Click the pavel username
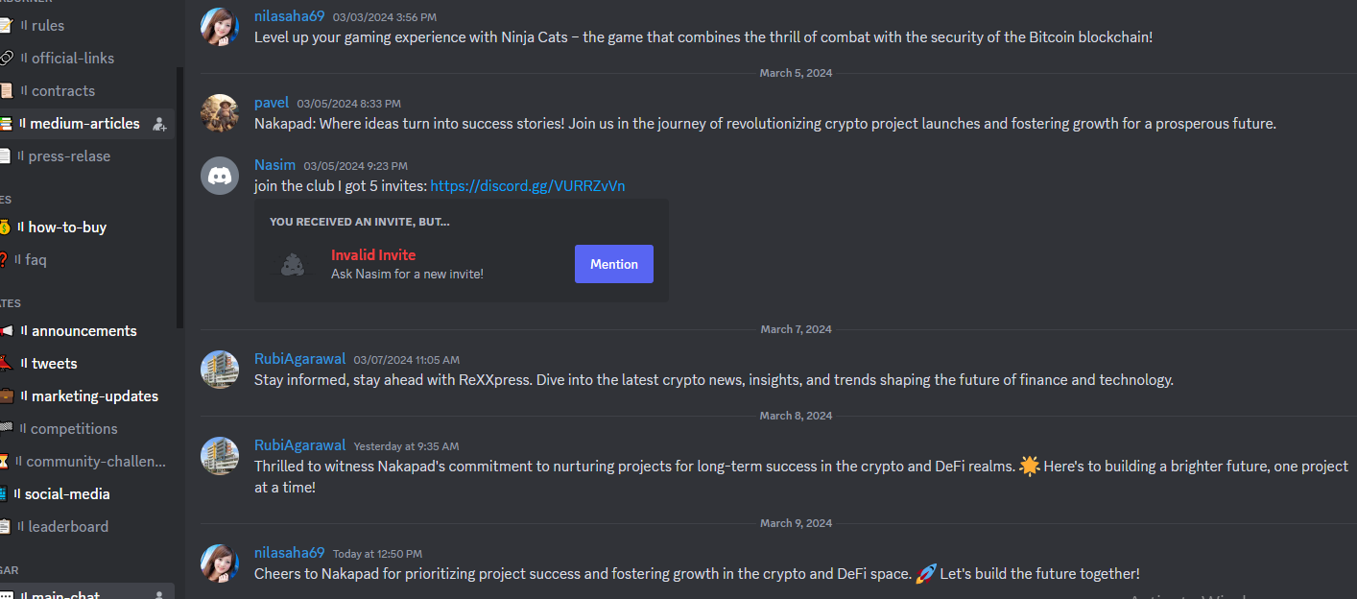This screenshot has height=599, width=1357. (272, 102)
